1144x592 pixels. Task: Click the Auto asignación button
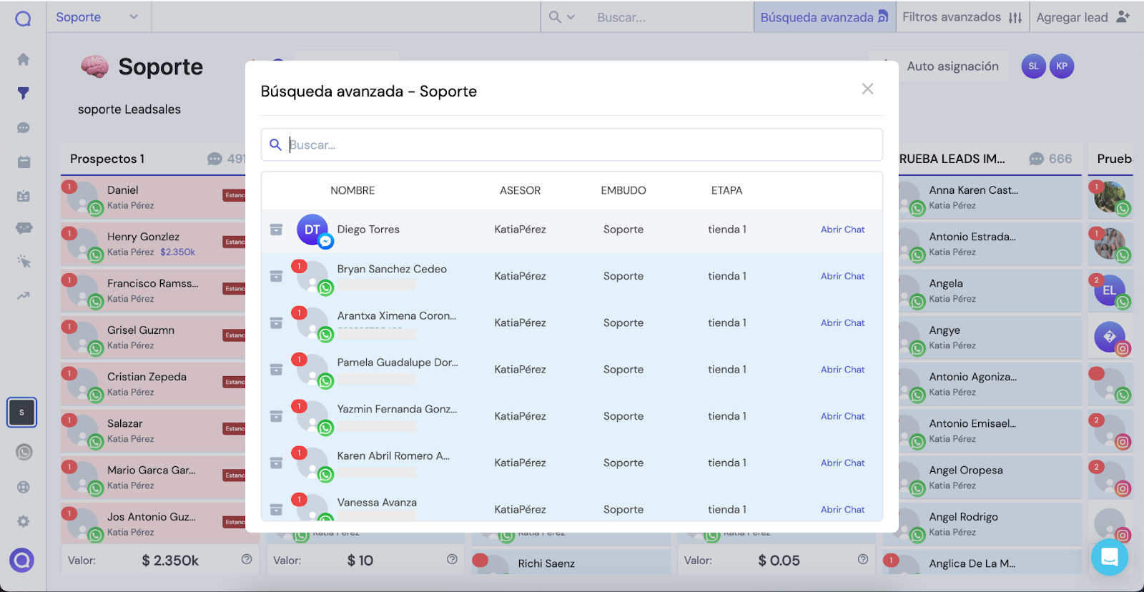coord(939,66)
